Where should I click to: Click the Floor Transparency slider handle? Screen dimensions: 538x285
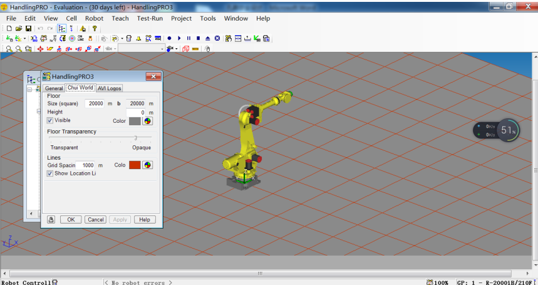[135, 138]
